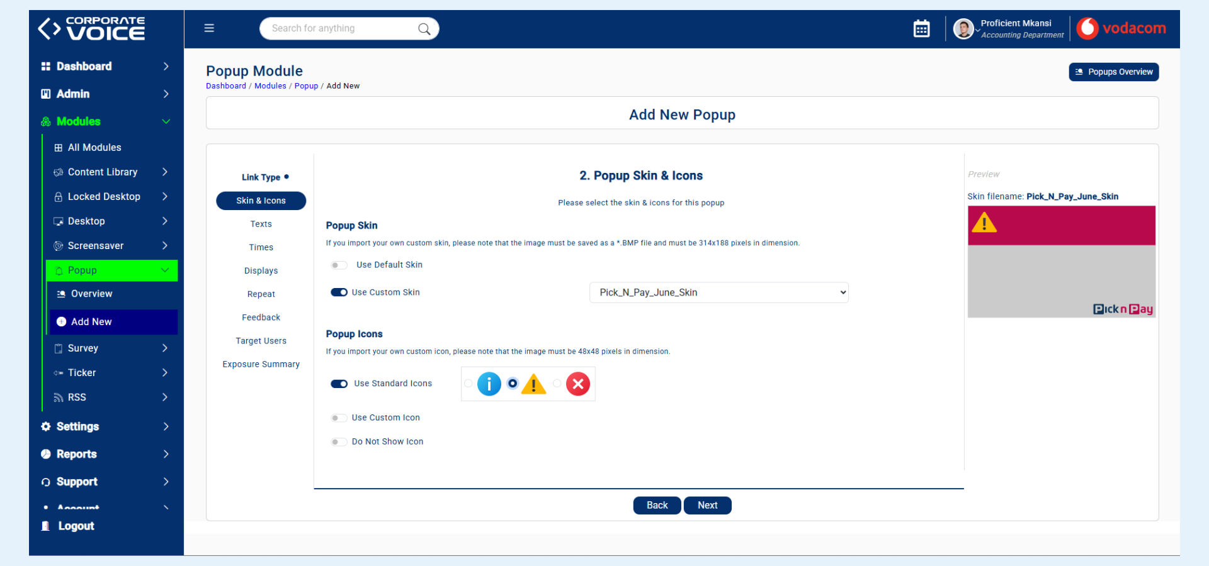Click the Proficient Mkansi profile avatar

tap(963, 28)
